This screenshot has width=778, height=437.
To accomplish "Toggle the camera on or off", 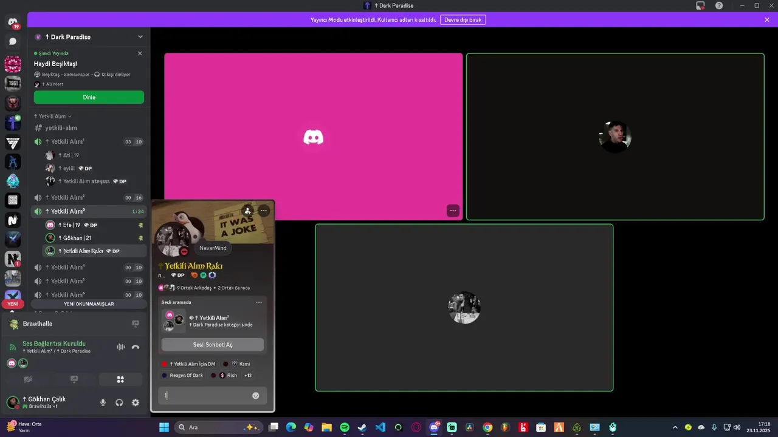I will 27,379.
